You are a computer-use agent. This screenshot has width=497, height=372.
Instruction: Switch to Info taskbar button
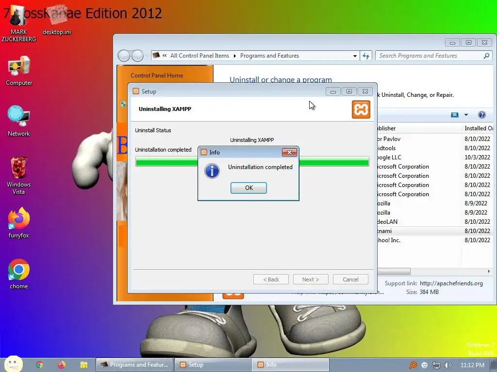pyautogui.click(x=291, y=365)
